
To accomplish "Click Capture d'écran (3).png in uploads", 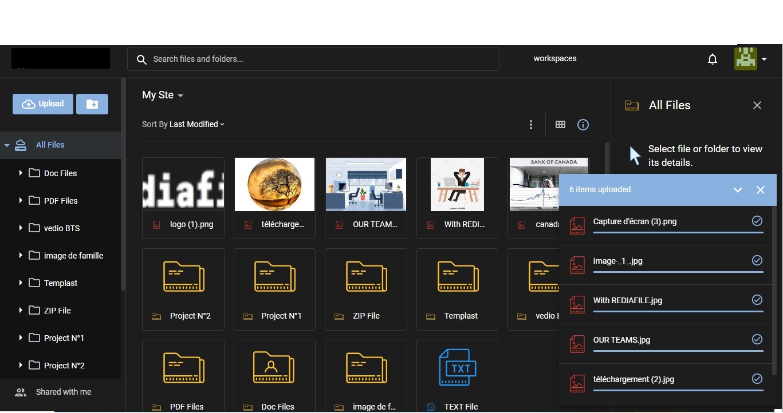I will [635, 221].
